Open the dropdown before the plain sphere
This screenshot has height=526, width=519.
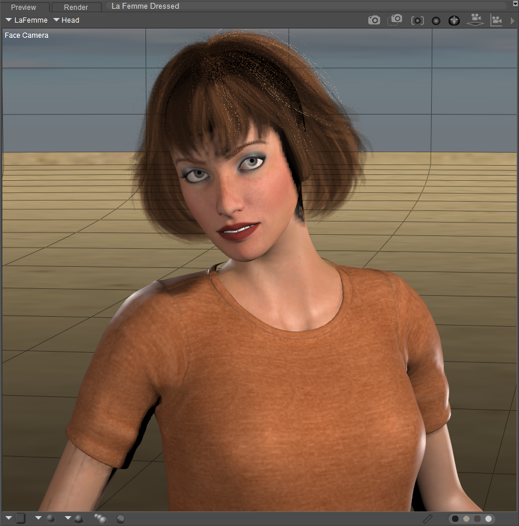38,518
